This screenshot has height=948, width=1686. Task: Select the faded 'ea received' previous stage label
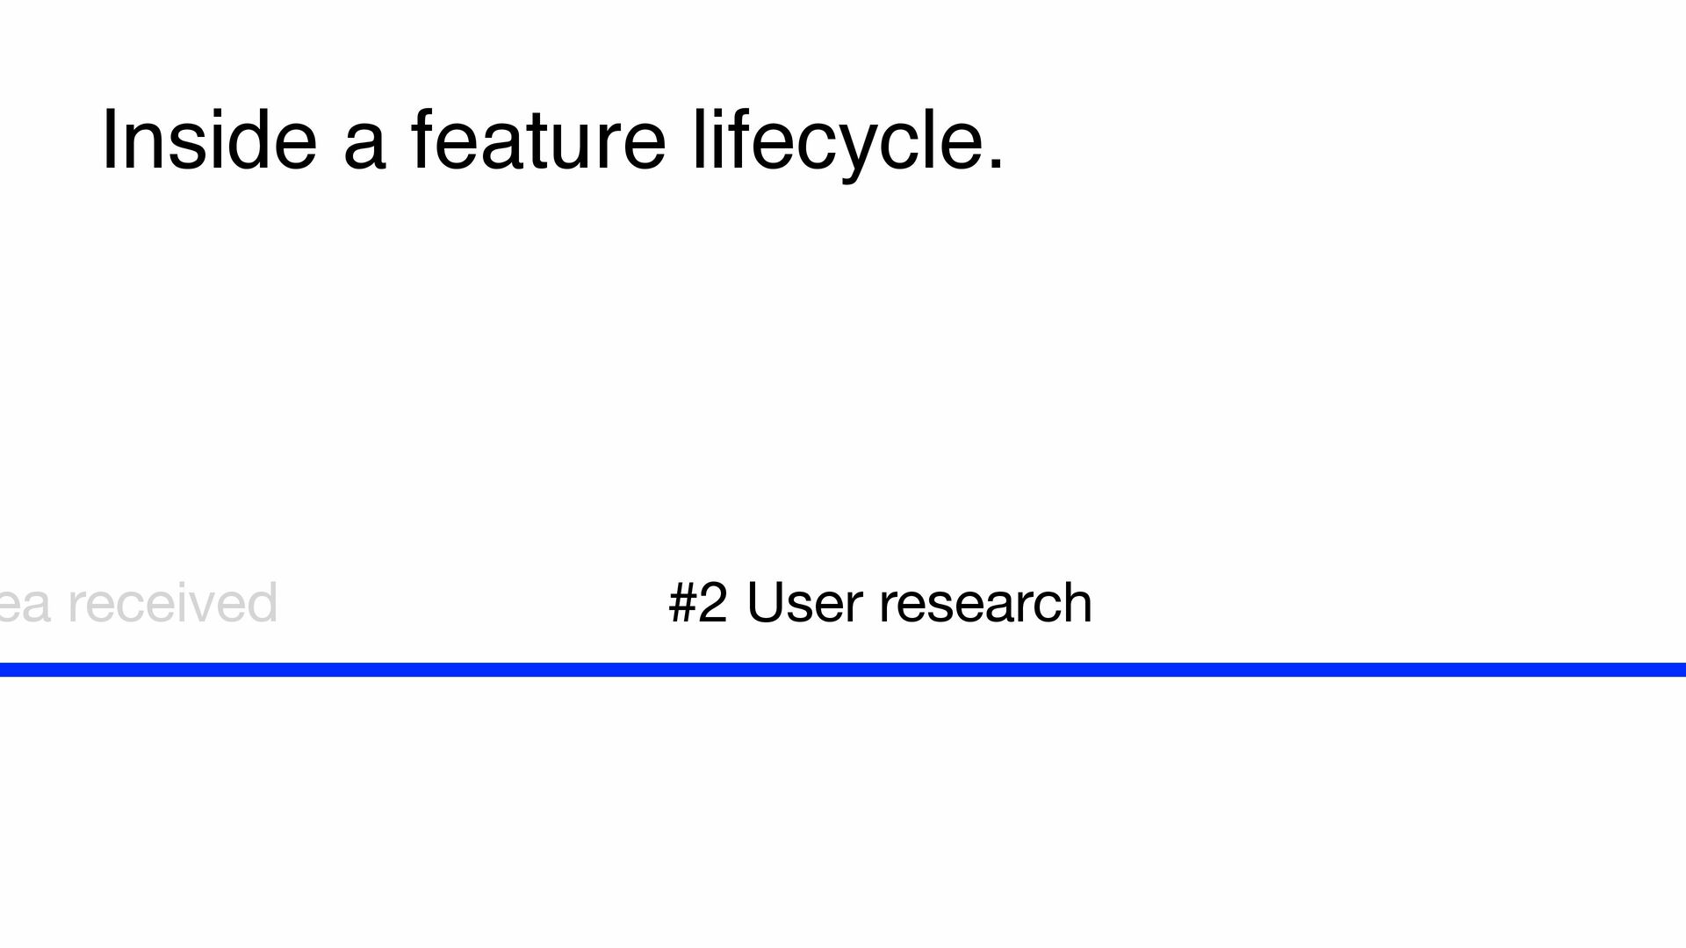pos(139,603)
